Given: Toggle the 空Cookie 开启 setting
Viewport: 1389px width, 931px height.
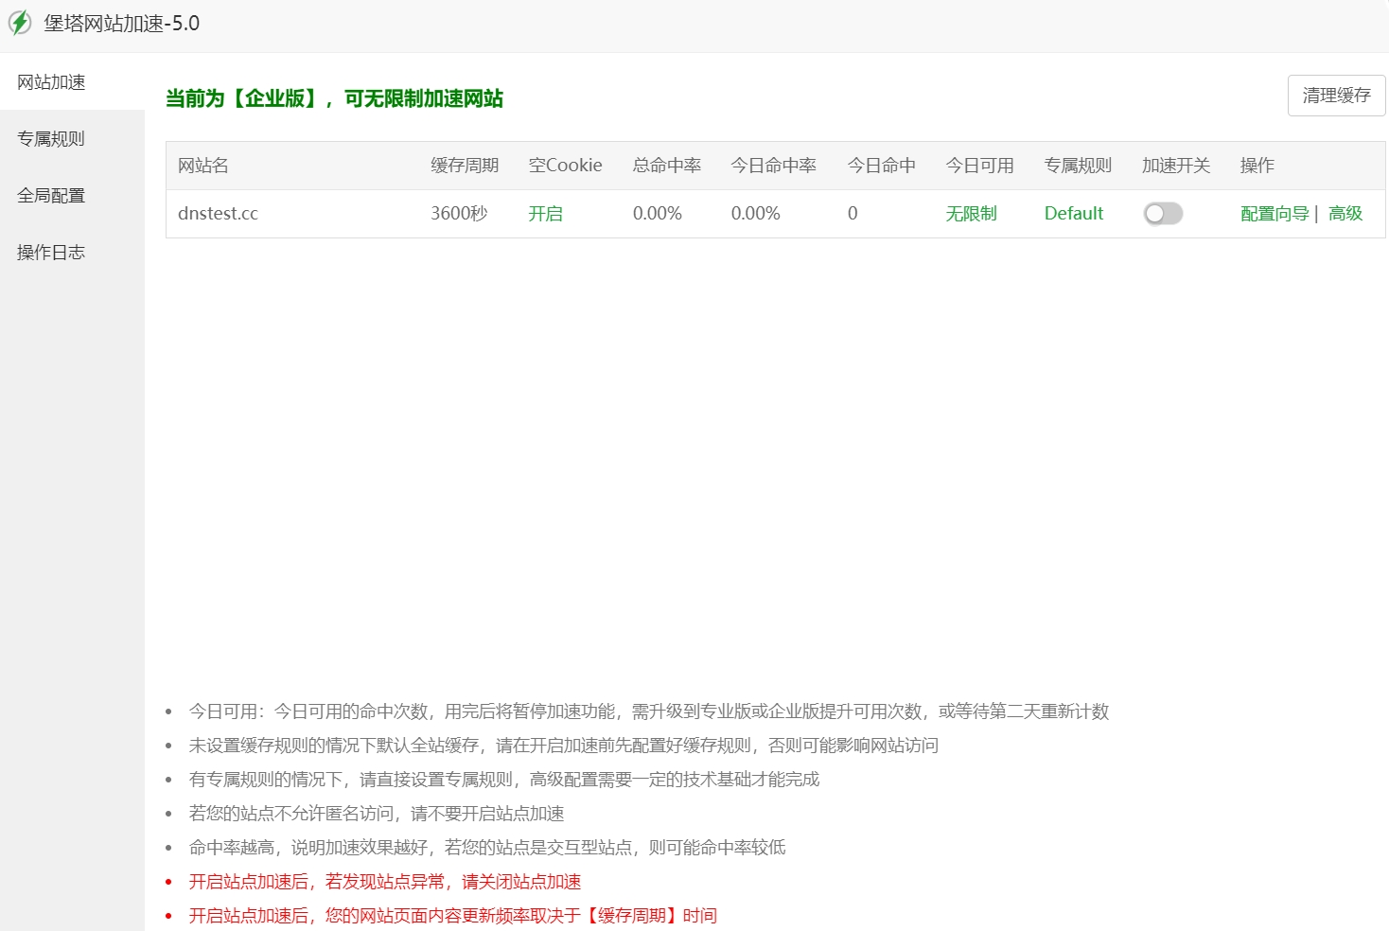Looking at the screenshot, I should [545, 213].
